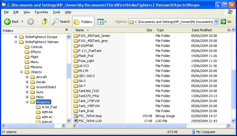Click the Back arrow icon
237x136 pixels.
tap(7, 22)
